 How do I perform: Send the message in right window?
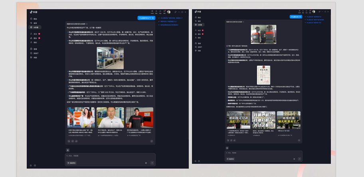[299, 159]
